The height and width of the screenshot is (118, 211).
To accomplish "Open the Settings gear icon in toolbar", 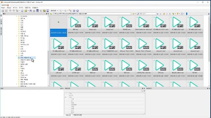I will click(x=74, y=11).
